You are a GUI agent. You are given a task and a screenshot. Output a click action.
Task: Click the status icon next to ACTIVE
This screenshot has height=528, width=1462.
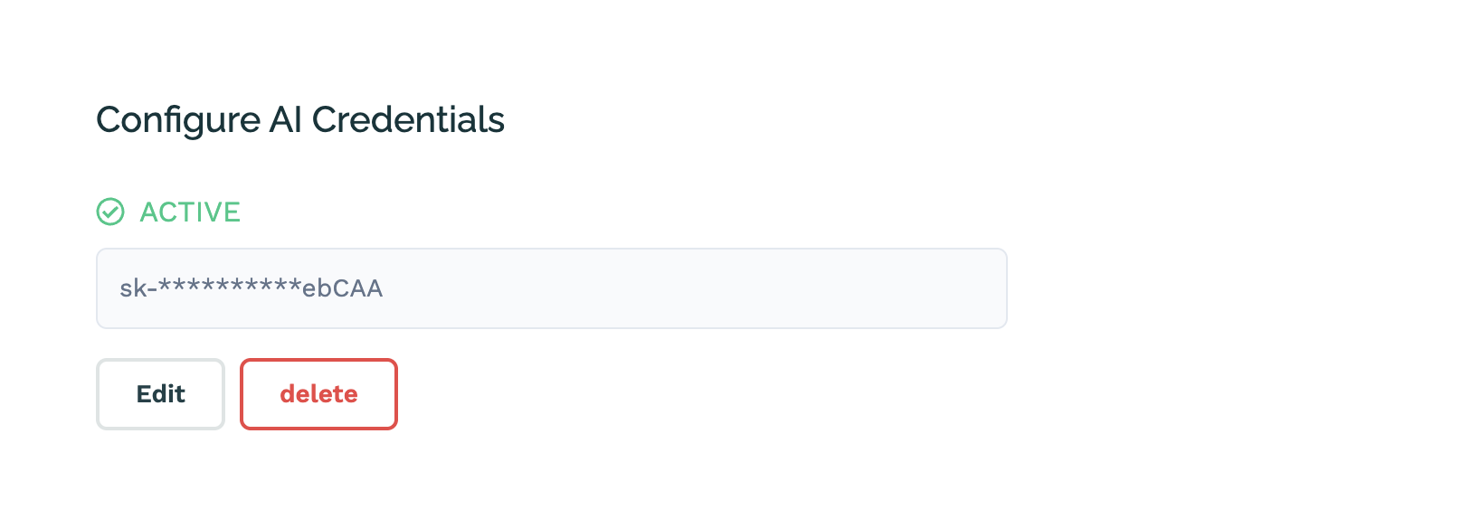pos(110,212)
